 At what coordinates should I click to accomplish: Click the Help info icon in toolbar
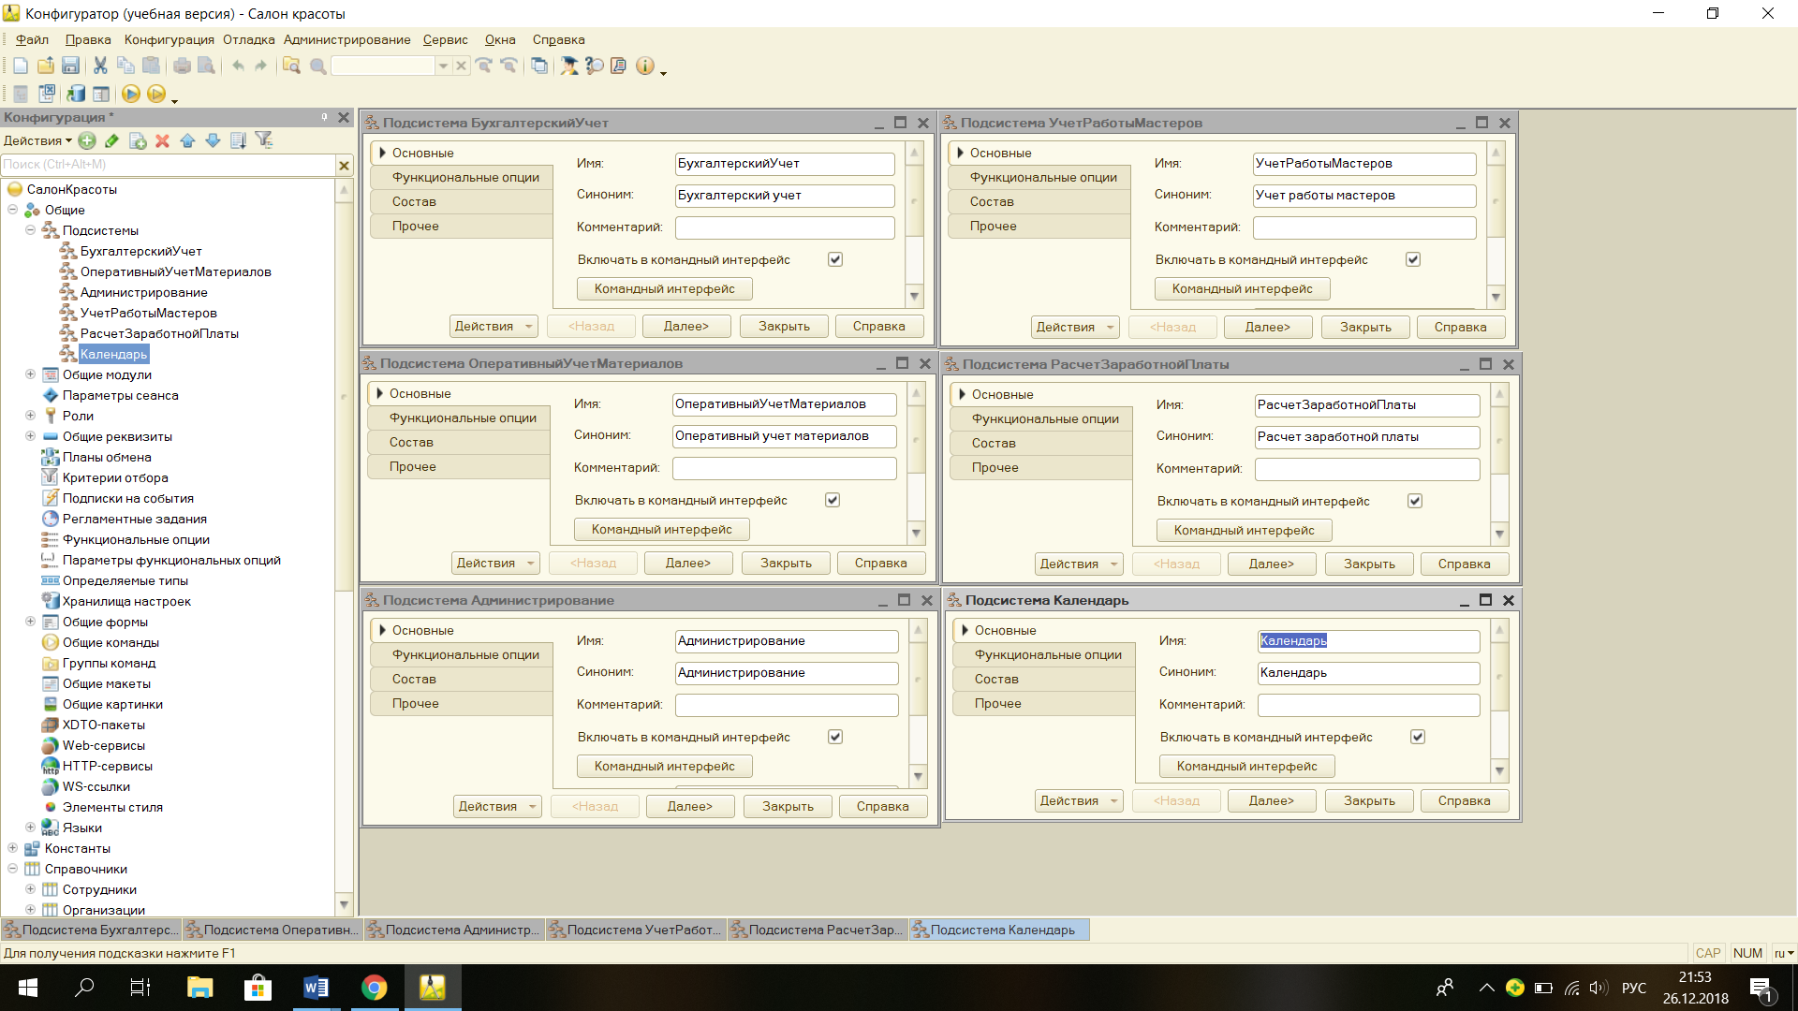point(645,66)
